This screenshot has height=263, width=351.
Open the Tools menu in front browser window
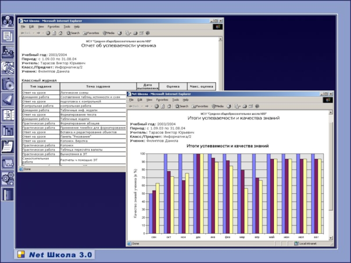(x=175, y=100)
